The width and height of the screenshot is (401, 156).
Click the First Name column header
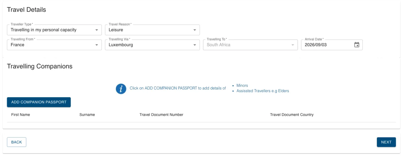pos(21,115)
